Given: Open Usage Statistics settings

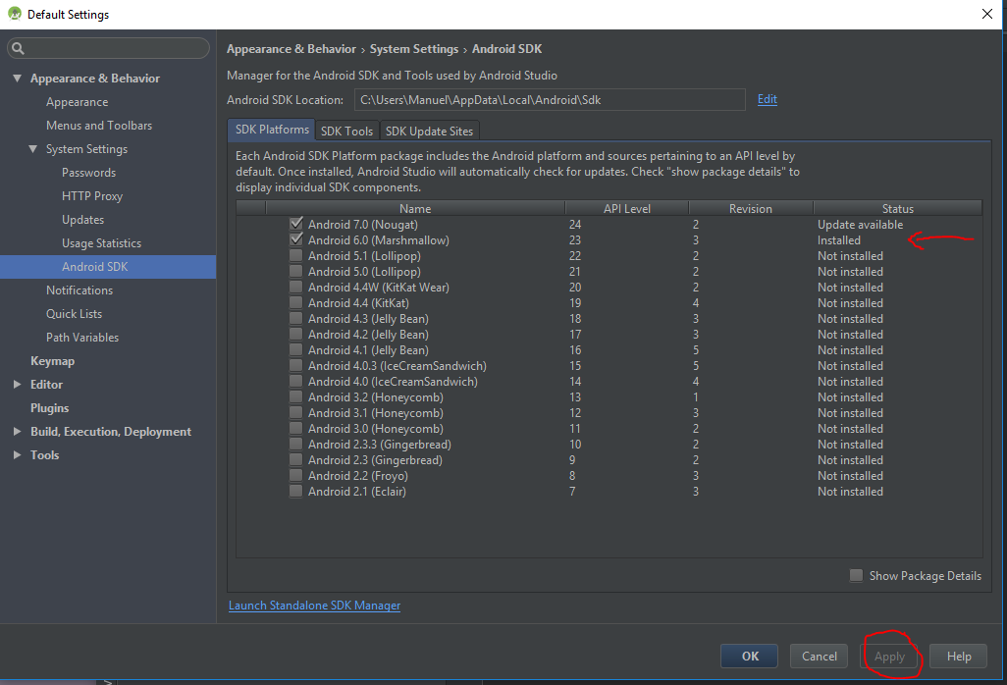Looking at the screenshot, I should pyautogui.click(x=101, y=243).
